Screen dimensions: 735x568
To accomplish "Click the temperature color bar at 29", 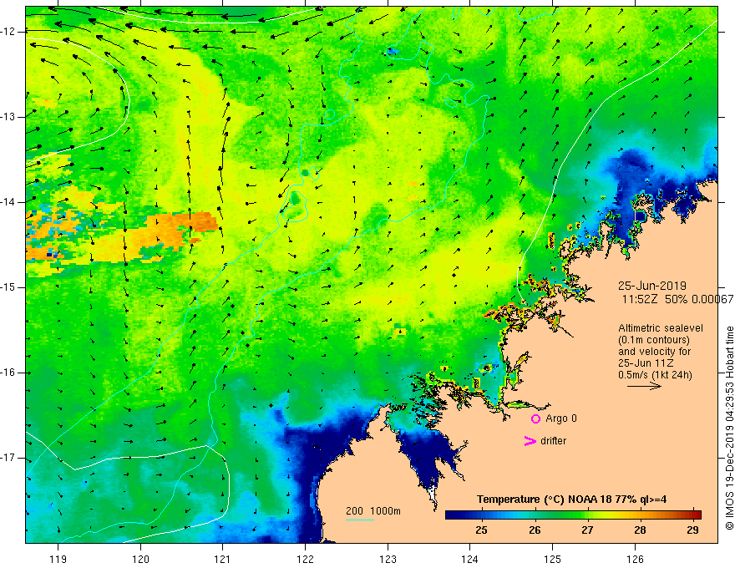I will coord(692,515).
